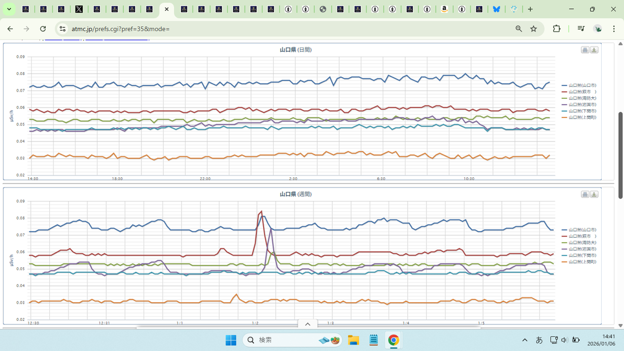Open the network status tray icon
Screen dimensions: 624x351
coord(553,340)
